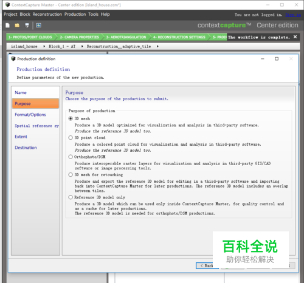This screenshot has height=283, width=304.
Task: Select the Orthophoto/DSM option
Action: pos(71,157)
